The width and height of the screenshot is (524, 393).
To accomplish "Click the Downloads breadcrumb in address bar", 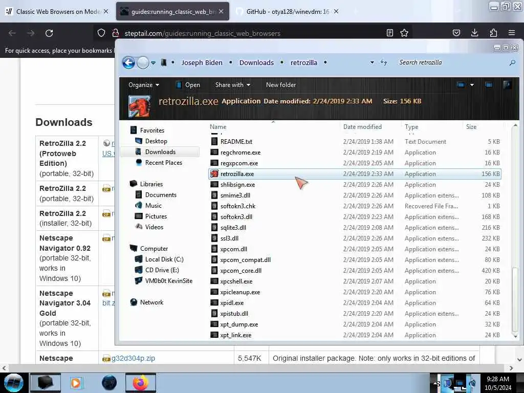I will click(256, 62).
